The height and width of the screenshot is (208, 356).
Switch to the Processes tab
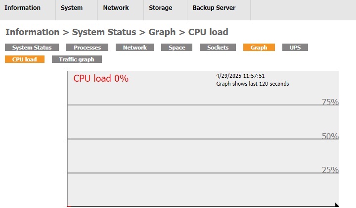pos(87,48)
